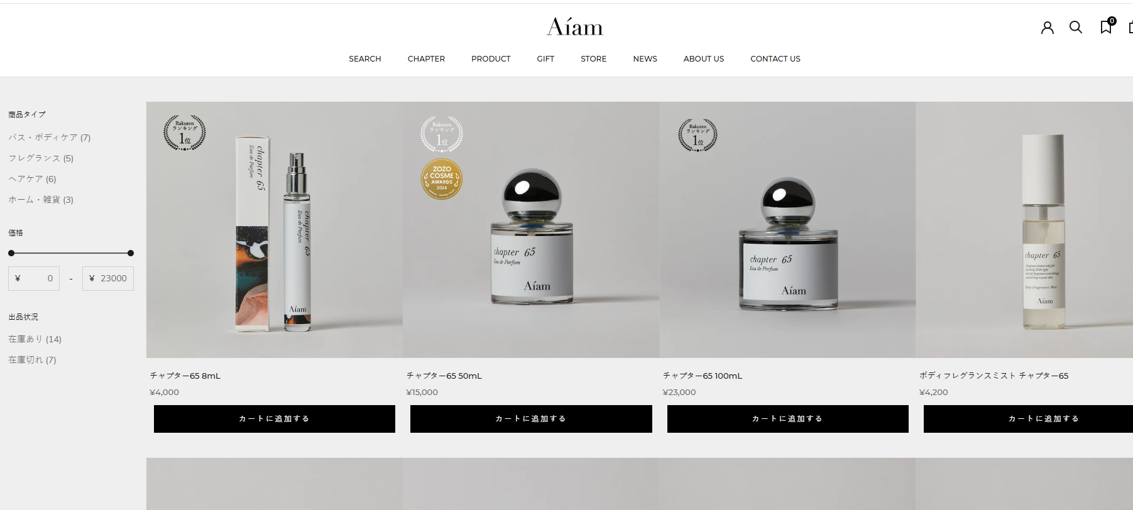The image size is (1133, 510).
Task: Filter by バス・ボディケア category
Action: (50, 137)
